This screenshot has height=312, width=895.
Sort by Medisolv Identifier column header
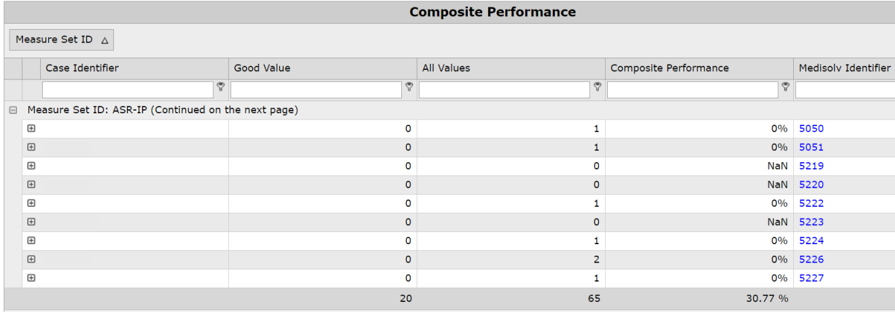[x=844, y=68]
